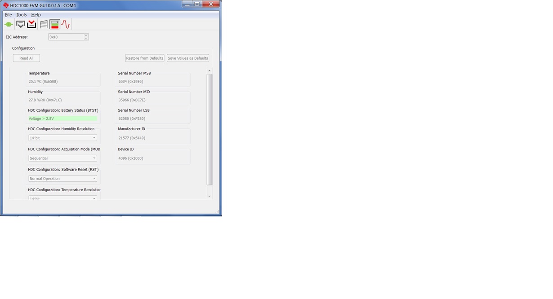Open the File menu
The width and height of the screenshot is (553, 299).
click(x=9, y=15)
